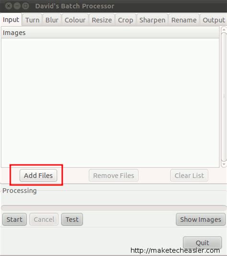Go to the Resize tab
Image resolution: width=227 pixels, height=256 pixels.
pyautogui.click(x=102, y=20)
